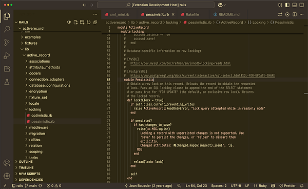Click the zoom icon in status bar
308x189 pixels.
179,185
